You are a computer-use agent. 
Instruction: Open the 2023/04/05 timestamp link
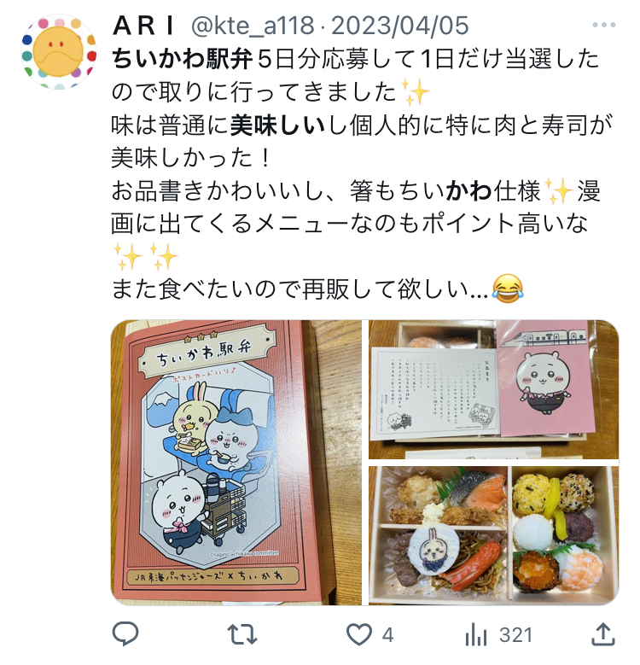click(400, 26)
